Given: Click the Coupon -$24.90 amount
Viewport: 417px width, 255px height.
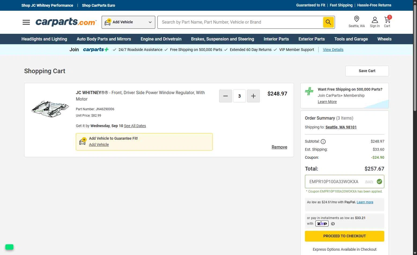Looking at the screenshot, I should [x=378, y=157].
